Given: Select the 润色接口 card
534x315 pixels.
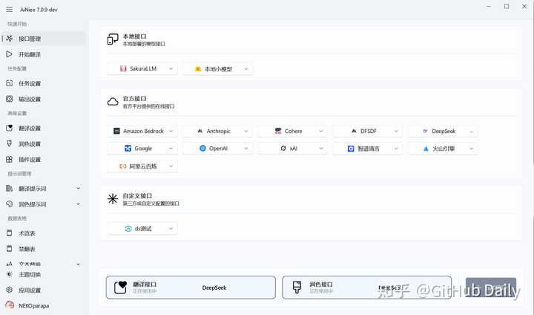Looking at the screenshot, I should tap(366, 288).
